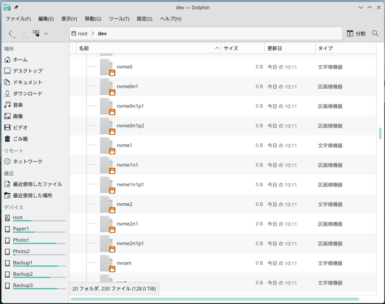Open the ツール(T) menu
The image size is (385, 304).
tap(119, 19)
